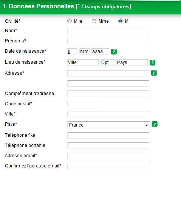Focus the Téléphone portable field
The width and height of the screenshot is (181, 211).
click(108, 145)
